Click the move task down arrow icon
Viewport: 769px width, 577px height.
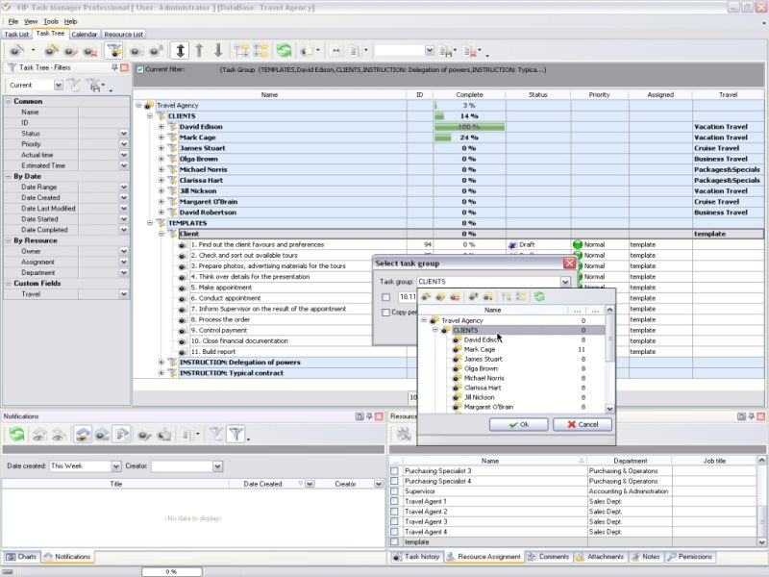click(218, 51)
